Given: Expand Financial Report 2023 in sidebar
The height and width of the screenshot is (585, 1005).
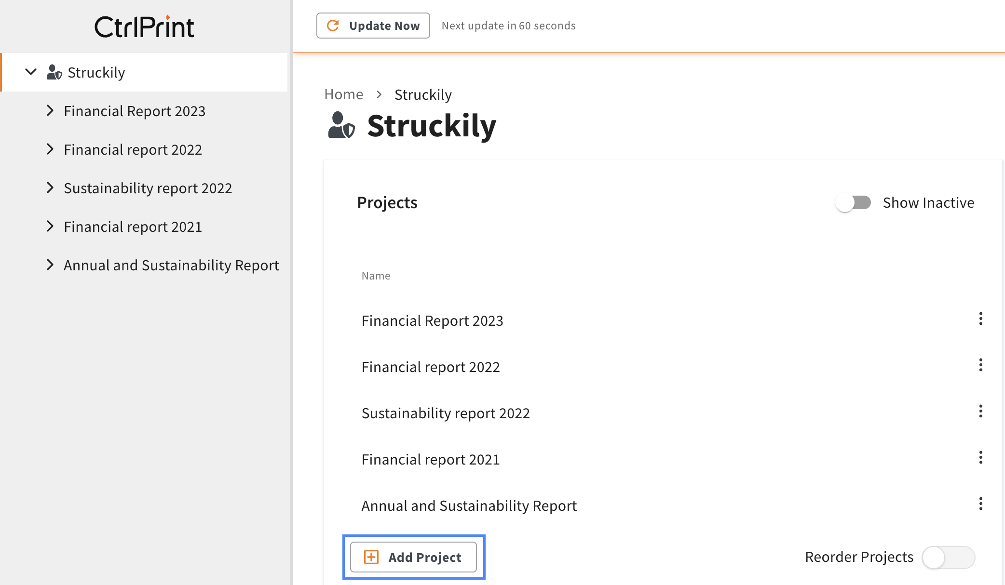Looking at the screenshot, I should [x=50, y=111].
